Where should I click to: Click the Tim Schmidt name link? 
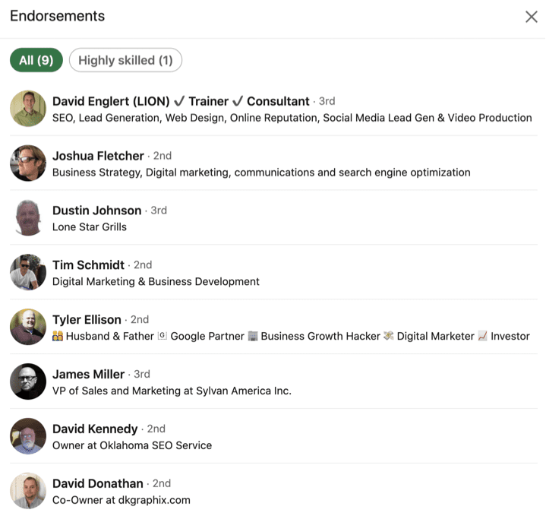(x=88, y=264)
